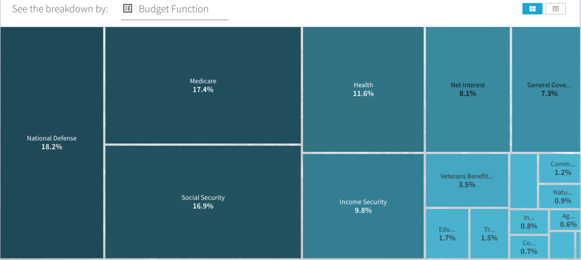Click the Transportation 1.5% tile
The height and width of the screenshot is (260, 581).
pos(489,233)
